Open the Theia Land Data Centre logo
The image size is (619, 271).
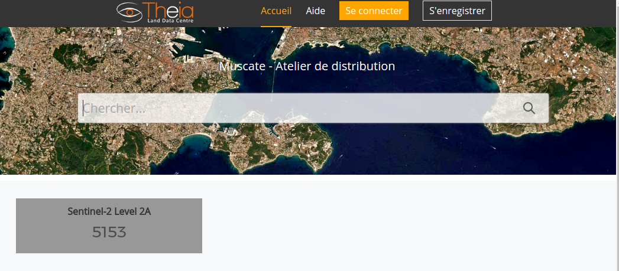click(155, 12)
